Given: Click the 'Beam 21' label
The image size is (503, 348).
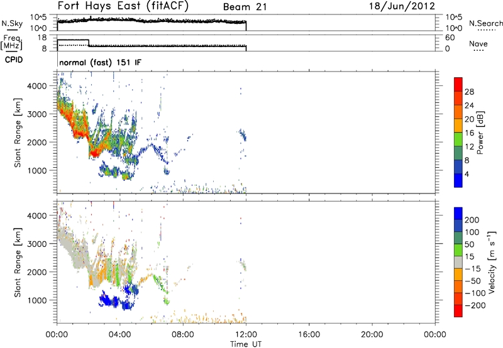Looking at the screenshot, I should 245,7.
